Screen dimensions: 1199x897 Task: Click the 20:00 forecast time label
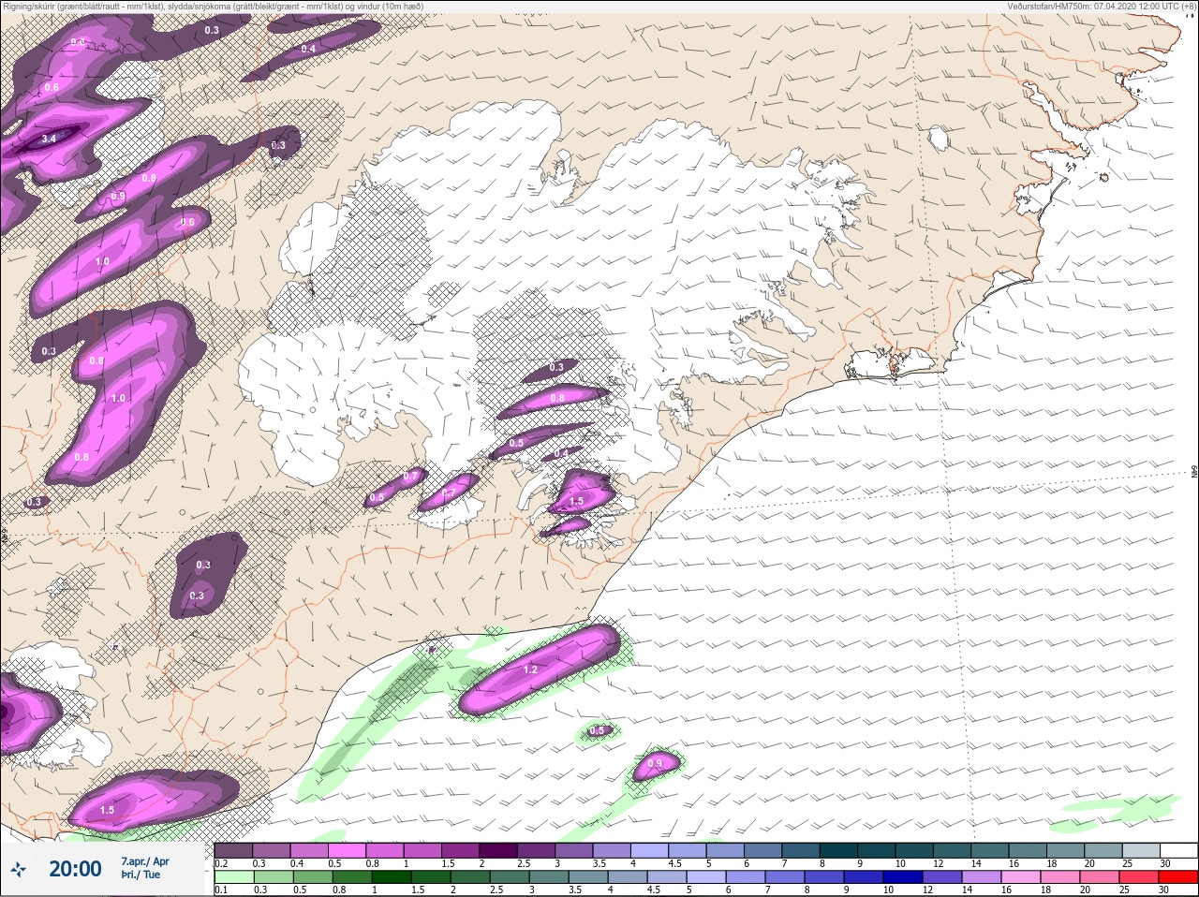click(x=75, y=869)
